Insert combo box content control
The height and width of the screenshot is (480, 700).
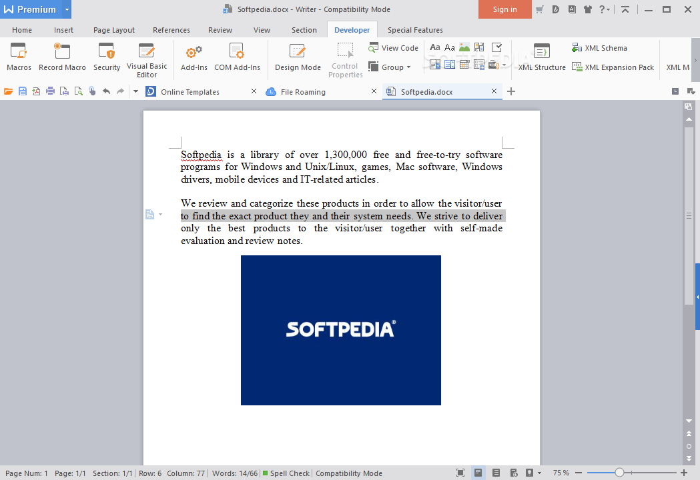(x=435, y=65)
